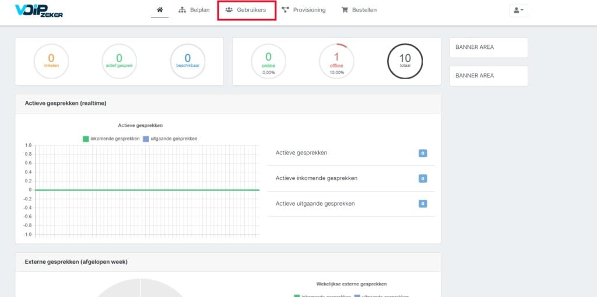This screenshot has height=297, width=597.
Task: Open the user account dropdown
Action: pos(518,10)
